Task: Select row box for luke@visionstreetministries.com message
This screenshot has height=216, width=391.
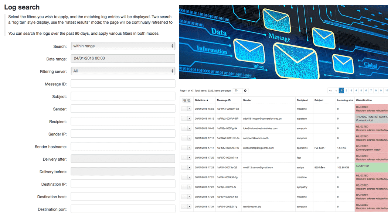Action: tap(184, 128)
